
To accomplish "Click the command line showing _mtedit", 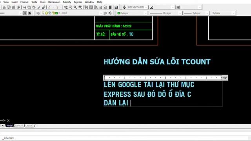I will pyautogui.click(x=125, y=138).
